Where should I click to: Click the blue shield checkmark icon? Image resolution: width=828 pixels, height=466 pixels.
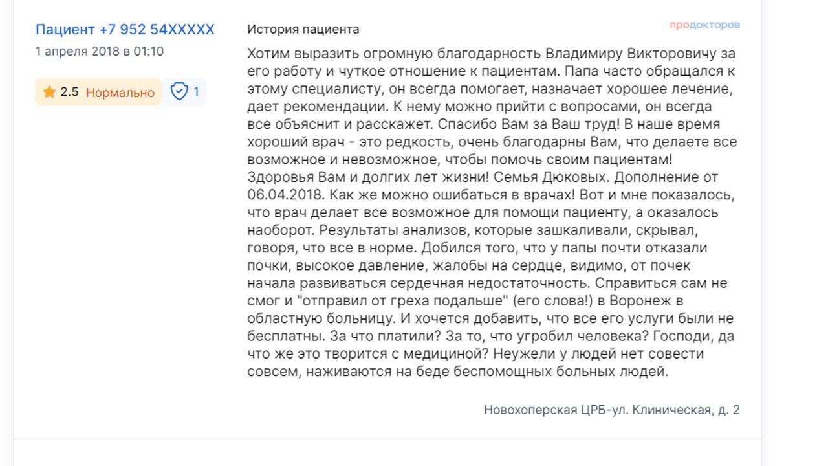click(179, 92)
